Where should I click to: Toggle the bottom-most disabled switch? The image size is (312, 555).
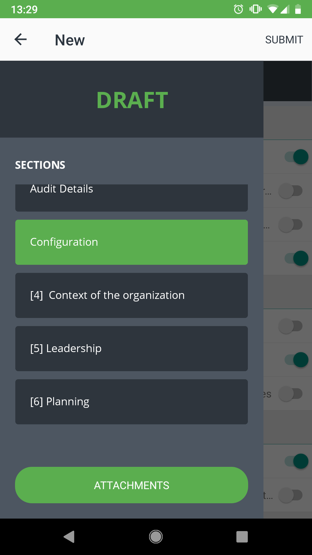pyautogui.click(x=290, y=495)
